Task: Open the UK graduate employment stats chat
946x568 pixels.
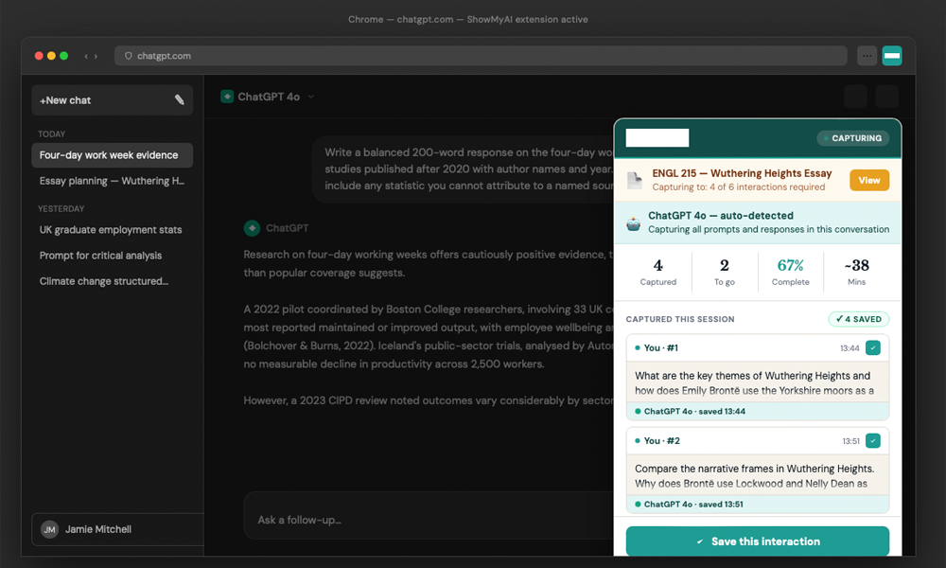Action: click(x=113, y=230)
